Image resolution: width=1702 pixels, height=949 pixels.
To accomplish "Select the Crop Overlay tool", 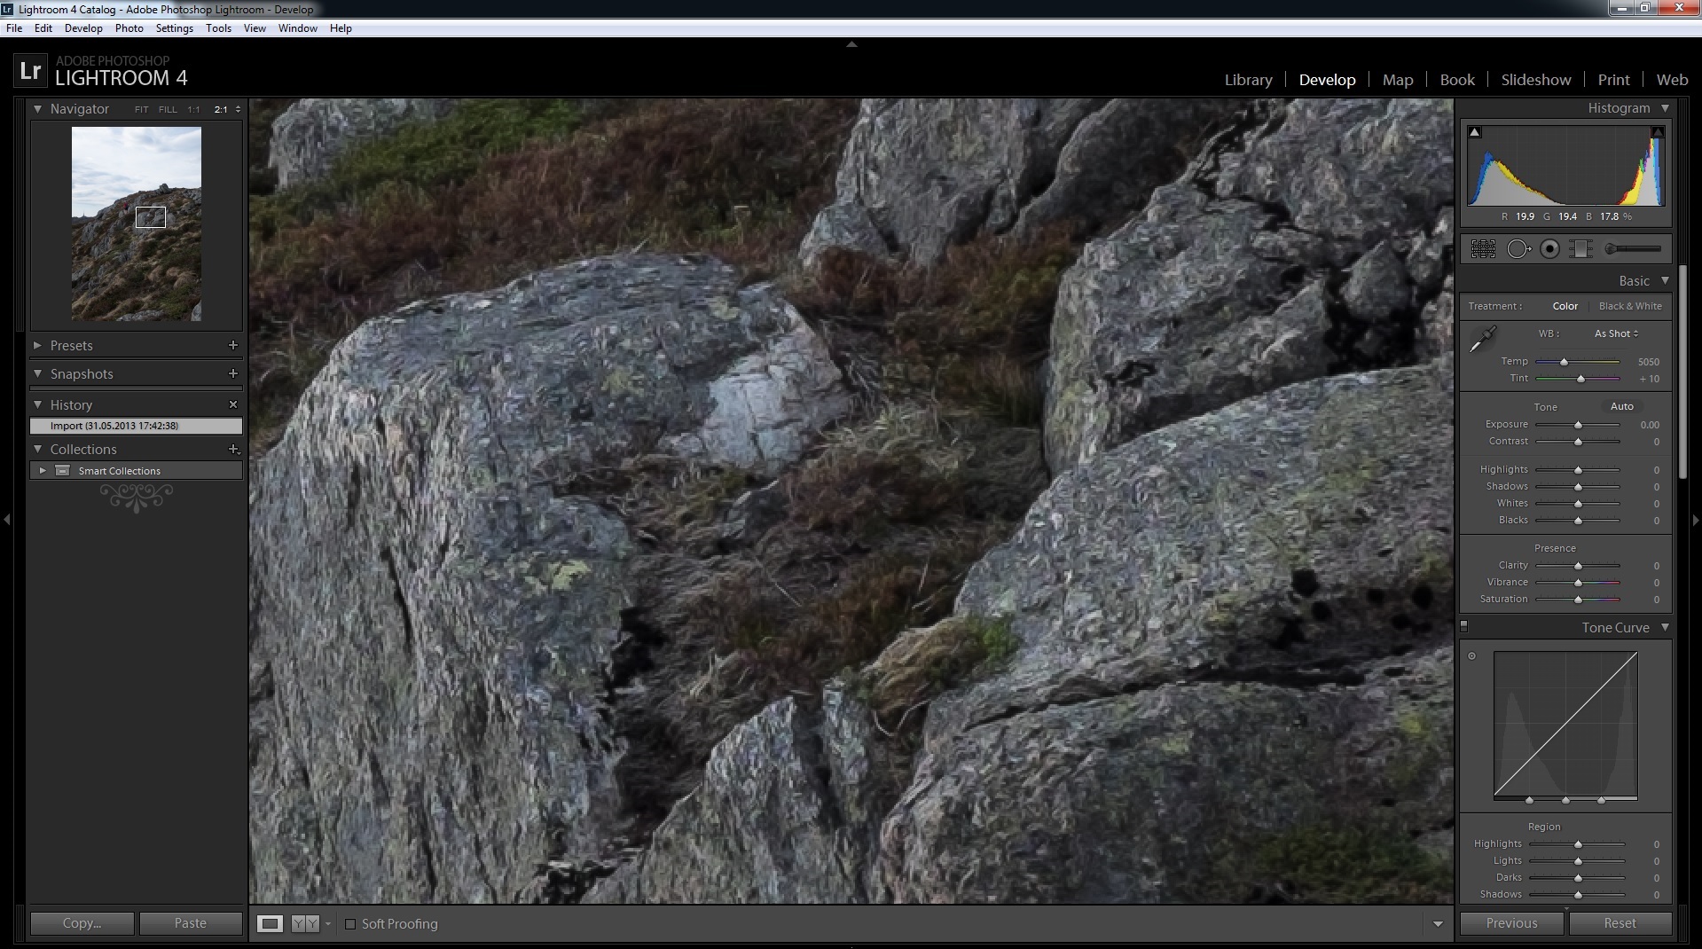I will (1483, 249).
